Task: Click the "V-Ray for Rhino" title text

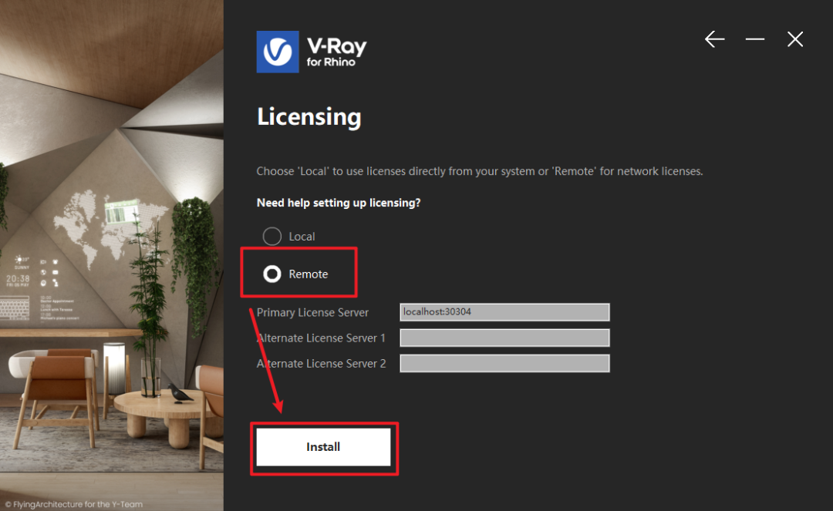Action: pos(336,52)
